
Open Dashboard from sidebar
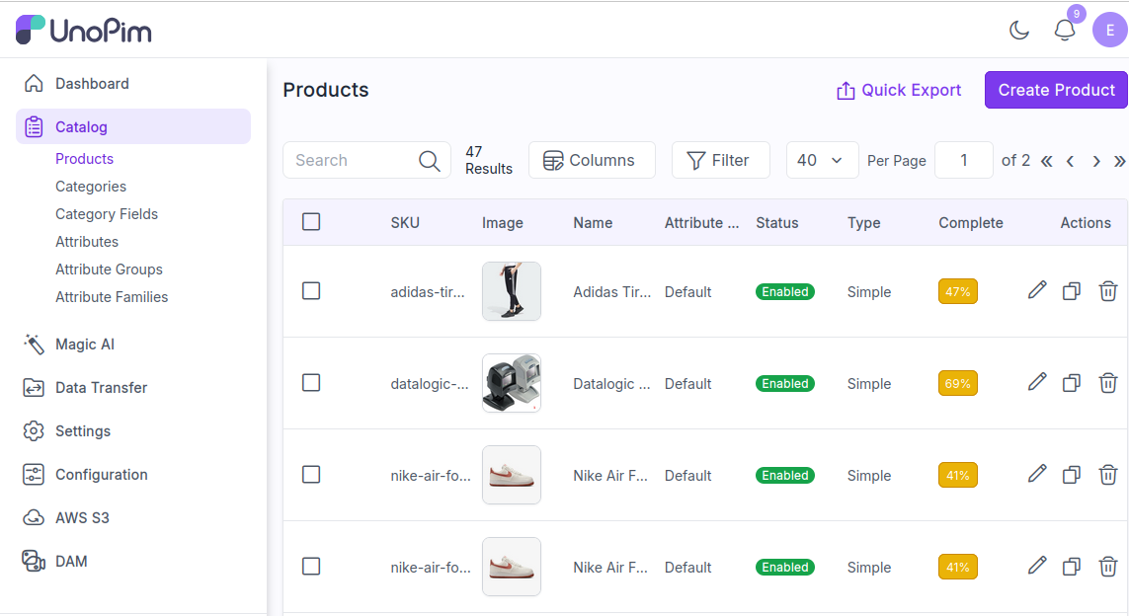point(133,84)
